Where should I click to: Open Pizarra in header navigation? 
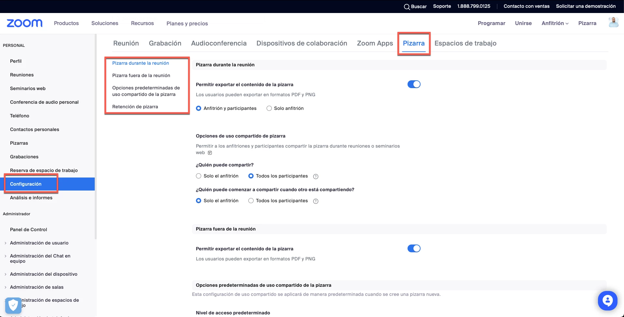[587, 23]
